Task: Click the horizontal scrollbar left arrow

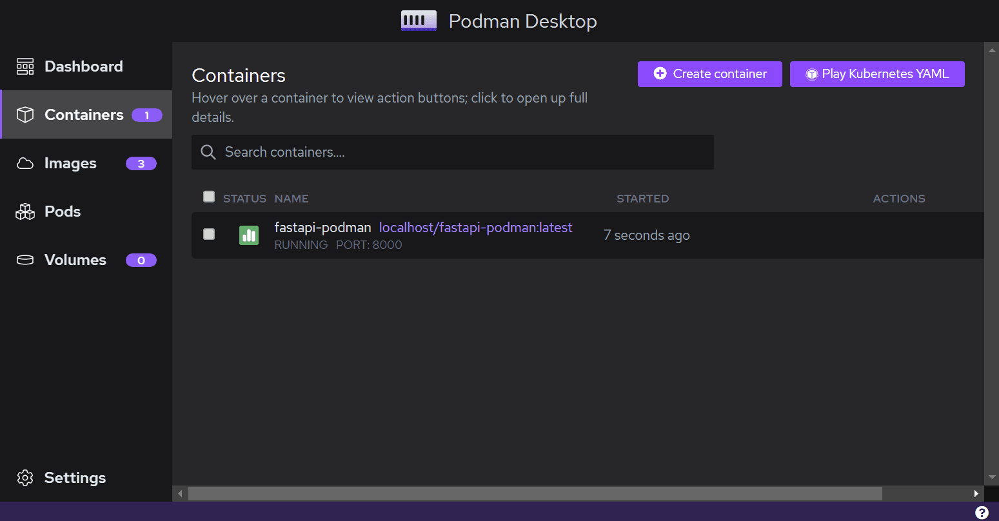Action: [x=180, y=493]
